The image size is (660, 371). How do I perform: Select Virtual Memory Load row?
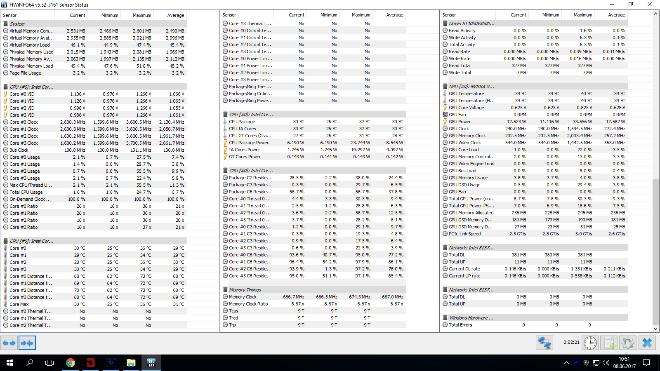pyautogui.click(x=94, y=45)
